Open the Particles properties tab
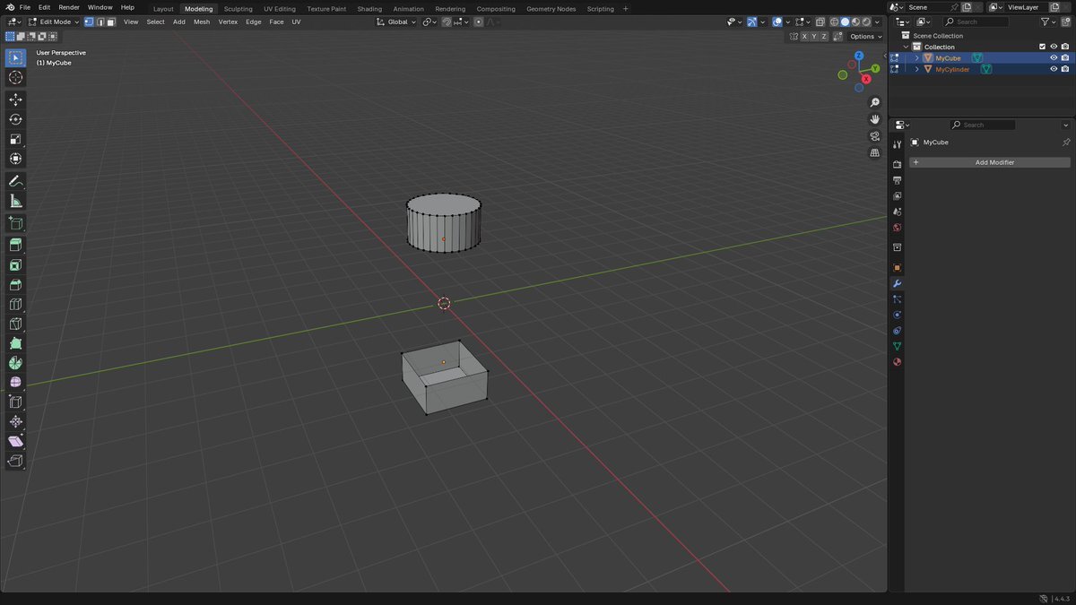 tap(897, 299)
